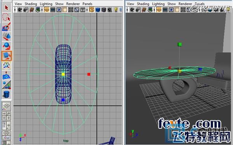This screenshot has height=145, width=233.
Task: Select the arrow Select tool
Action: 7,7
